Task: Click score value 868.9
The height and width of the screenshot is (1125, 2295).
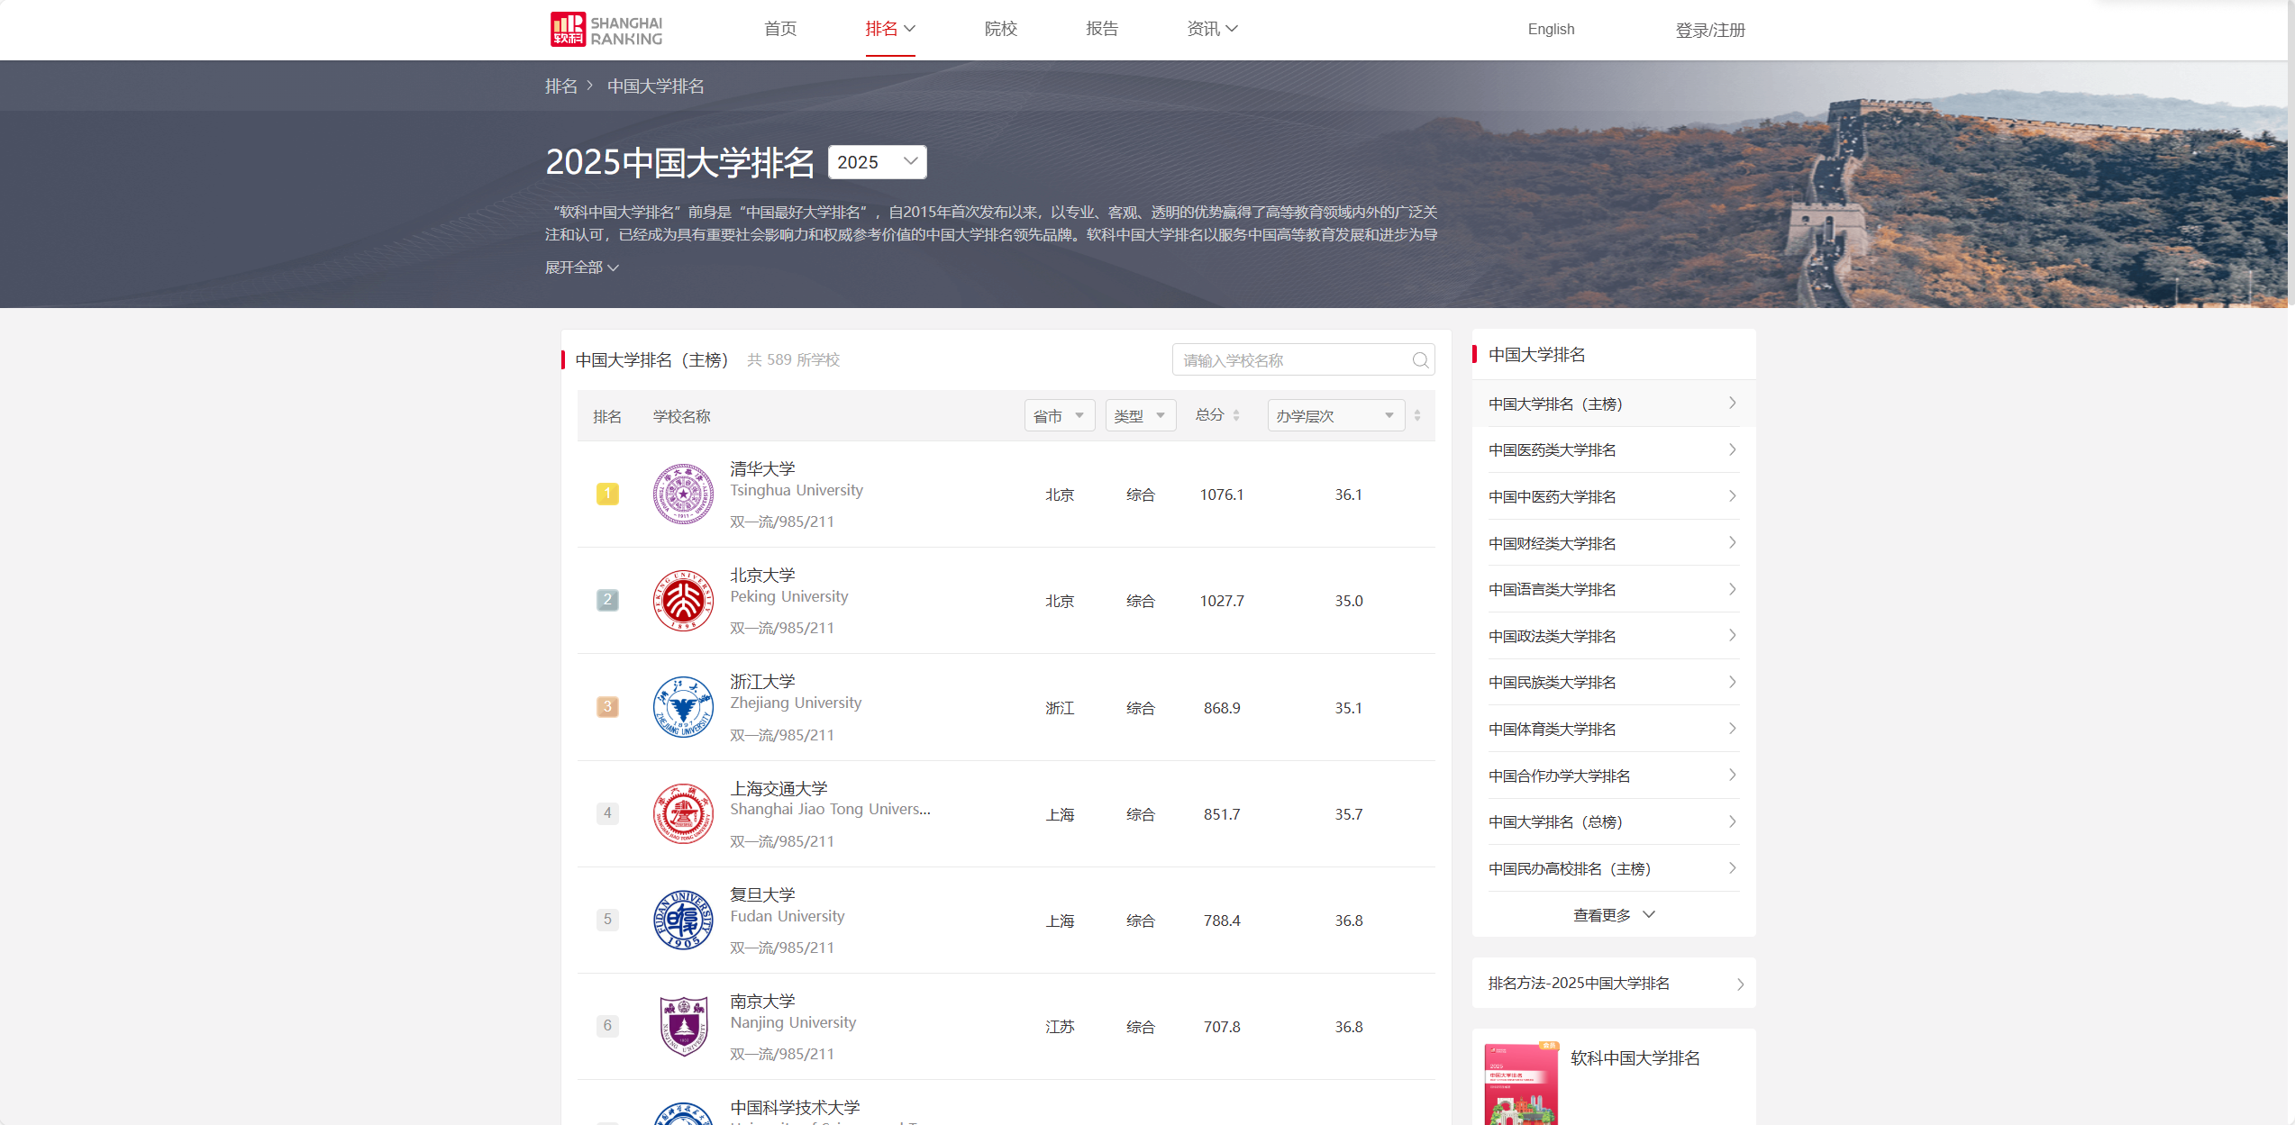Action: (1222, 708)
